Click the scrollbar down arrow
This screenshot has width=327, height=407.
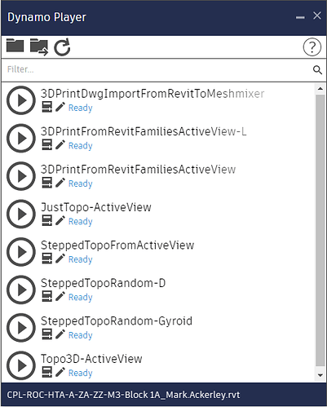(320, 375)
